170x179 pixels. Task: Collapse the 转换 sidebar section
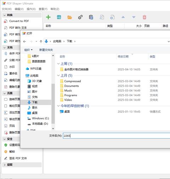[x=5, y=15]
